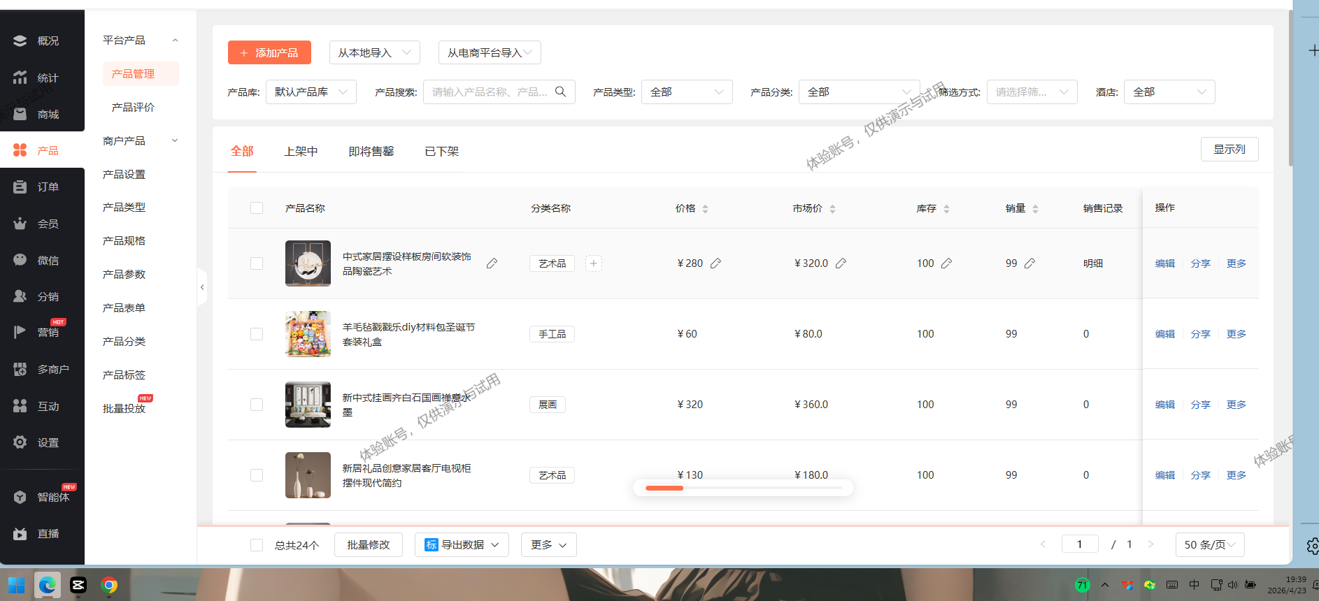Image resolution: width=1319 pixels, height=601 pixels.
Task: Click the 添加产品 button
Action: coord(269,52)
